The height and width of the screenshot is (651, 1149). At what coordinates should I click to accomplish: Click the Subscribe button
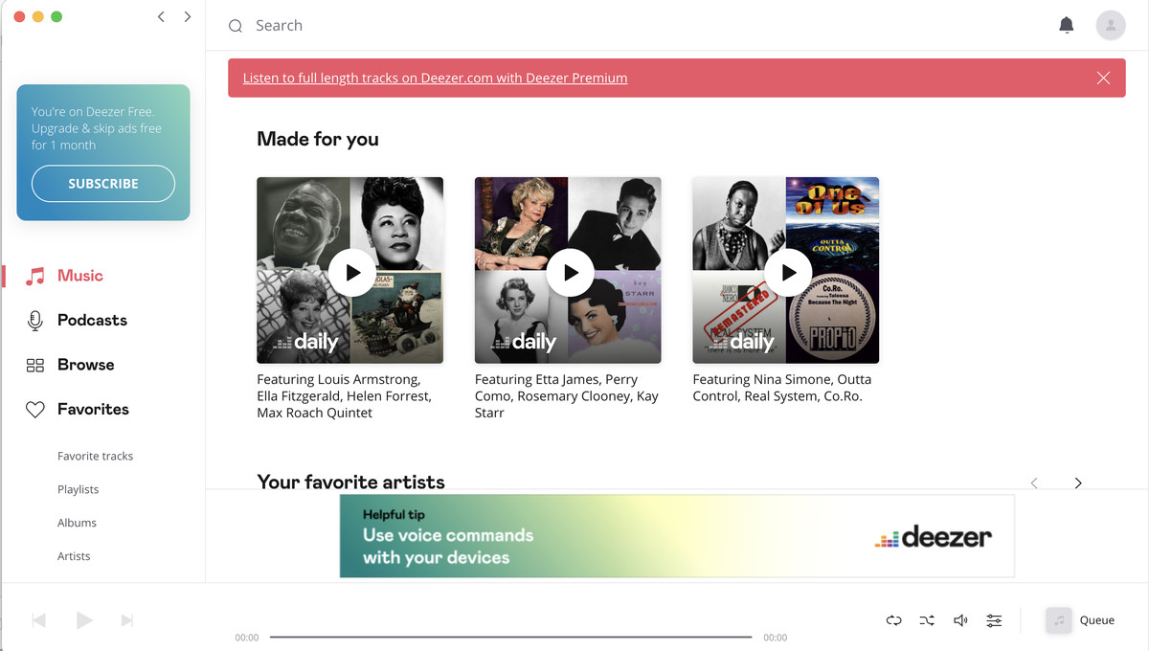coord(103,184)
